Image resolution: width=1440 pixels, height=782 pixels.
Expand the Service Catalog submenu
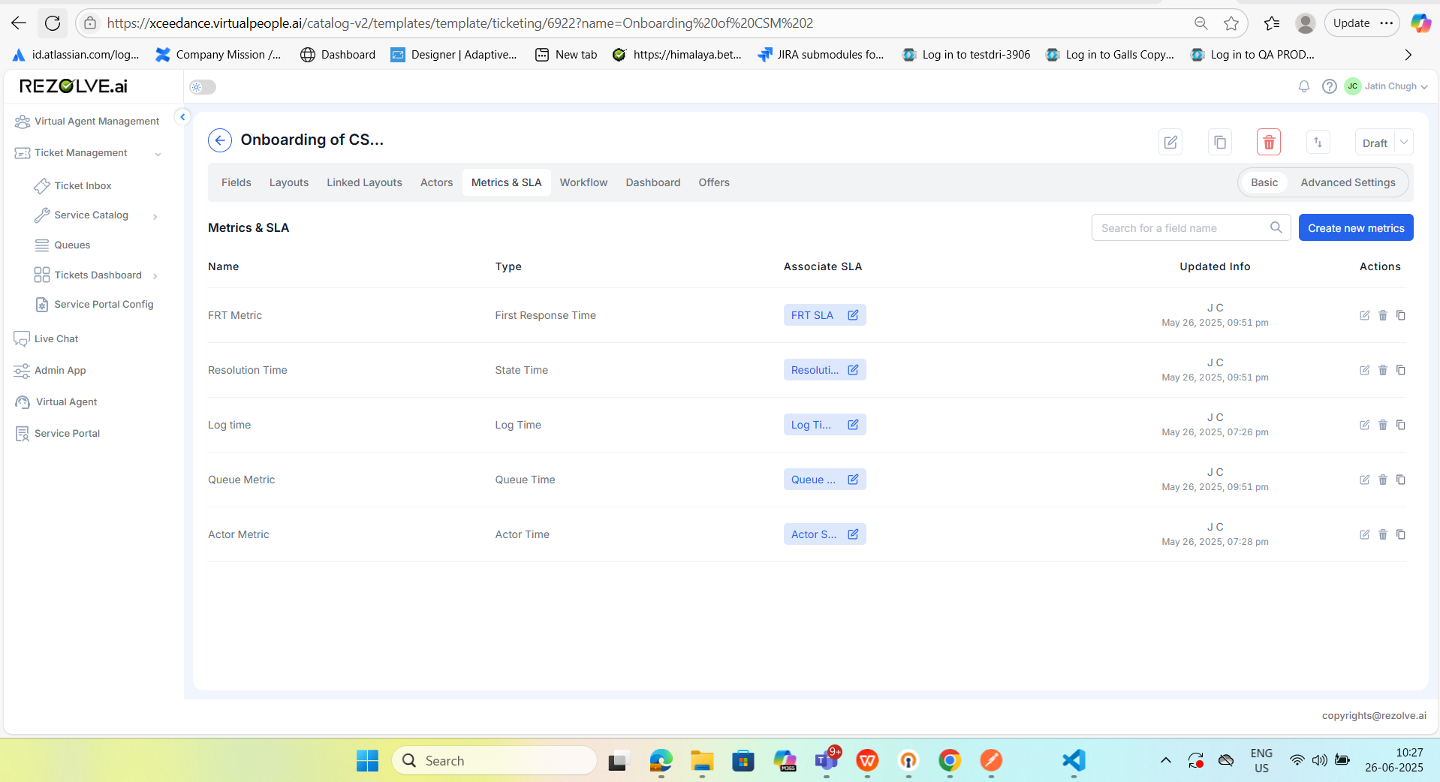tap(155, 216)
